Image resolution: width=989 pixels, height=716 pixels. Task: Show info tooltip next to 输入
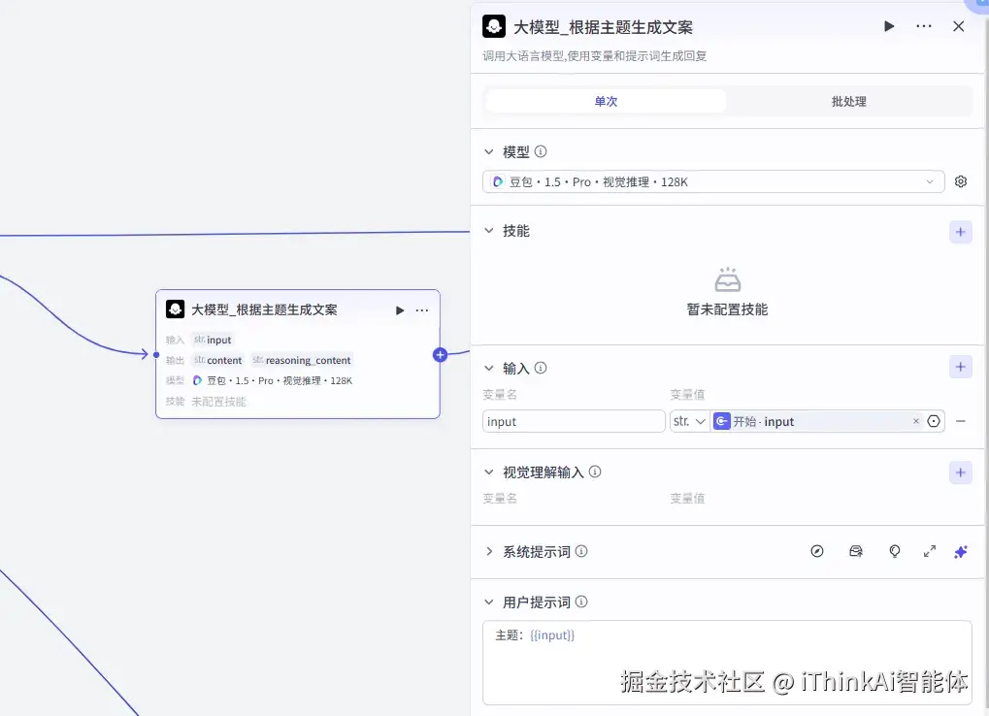point(541,368)
